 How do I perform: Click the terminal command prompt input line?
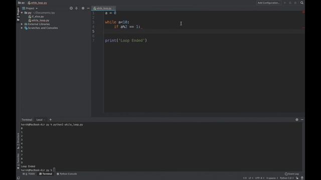pos(38,170)
